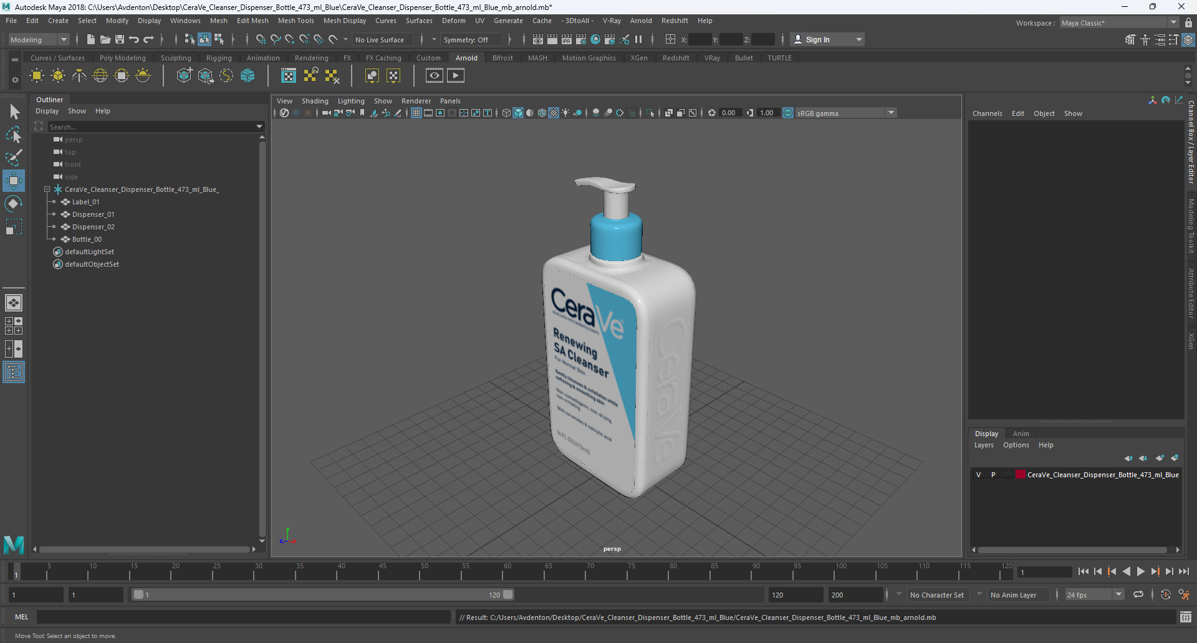Save the scene with floppy icon
Image resolution: width=1197 pixels, height=643 pixels.
pos(120,39)
